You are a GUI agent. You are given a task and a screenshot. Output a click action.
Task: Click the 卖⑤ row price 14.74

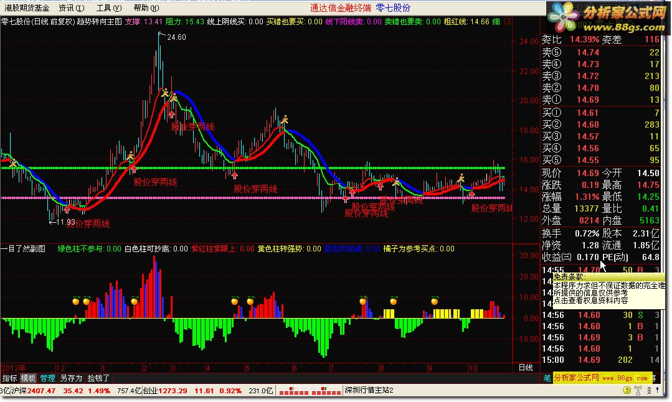[x=587, y=52]
